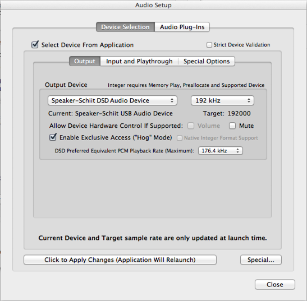Close the Audio Setup dialog
The width and height of the screenshot is (307, 301).
pos(274,284)
